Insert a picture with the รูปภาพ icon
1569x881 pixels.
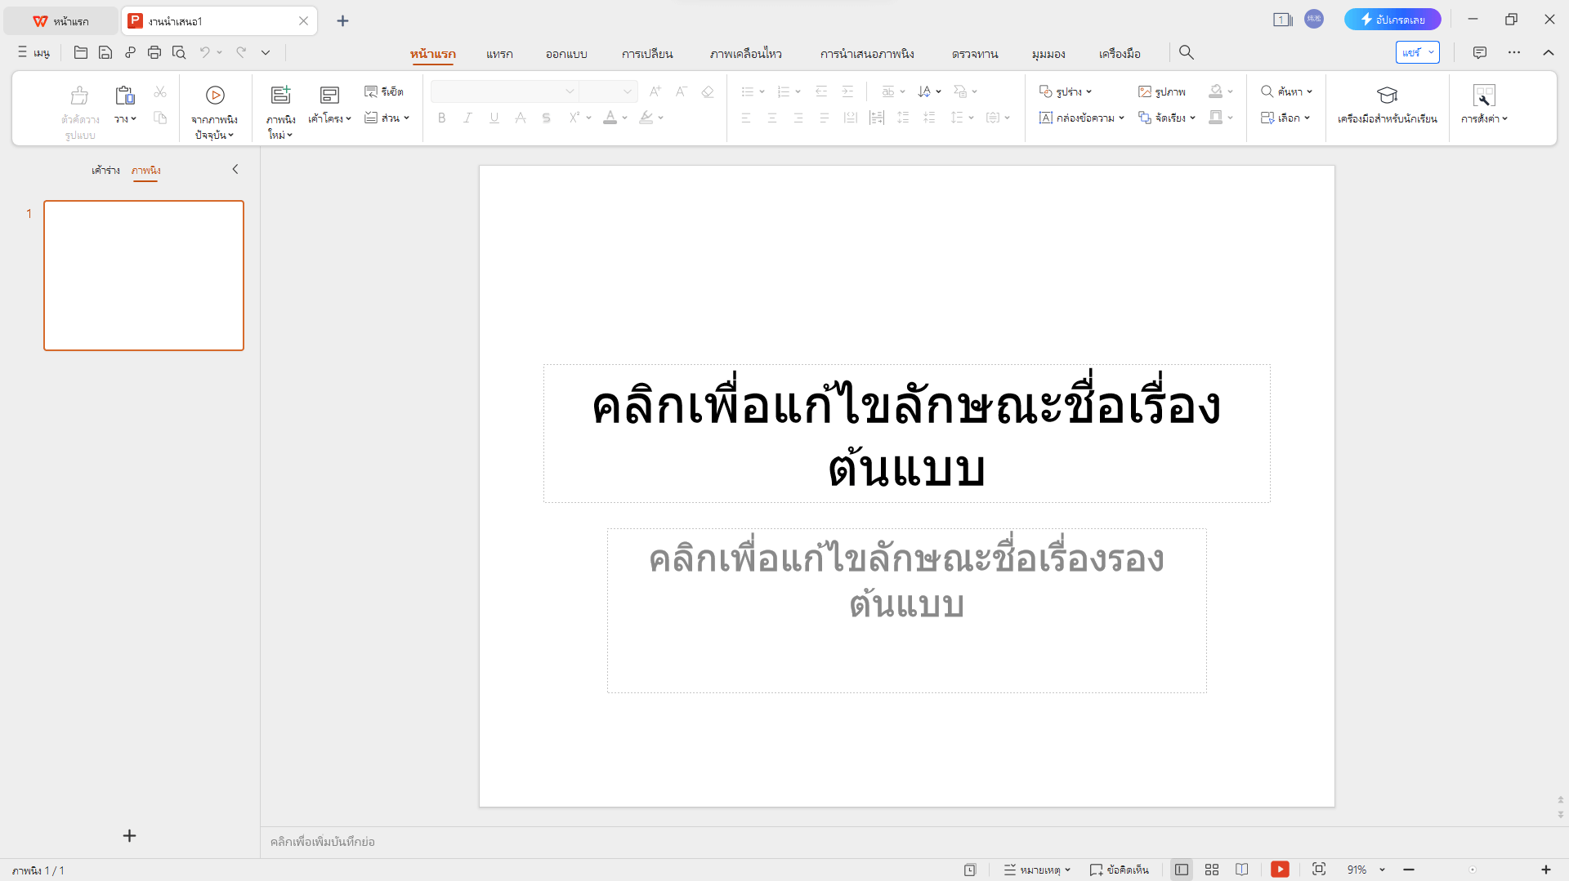pyautogui.click(x=1161, y=91)
